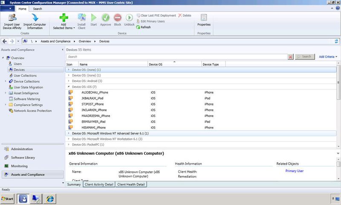This screenshot has height=205, width=341.
Task: Switch to Client Health Detail tab
Action: click(131, 184)
